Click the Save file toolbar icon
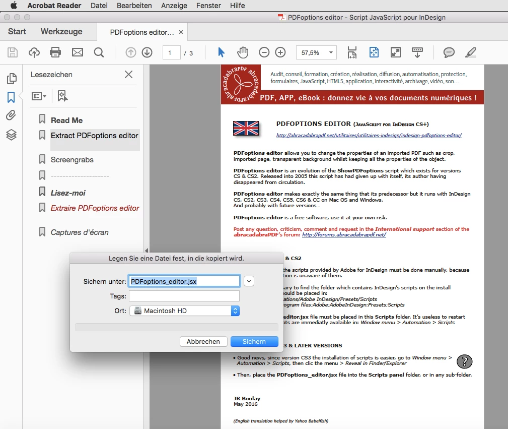508x429 pixels. click(12, 52)
